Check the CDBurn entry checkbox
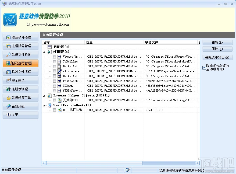Viewport: 236px width, 174px height. pos(54,86)
